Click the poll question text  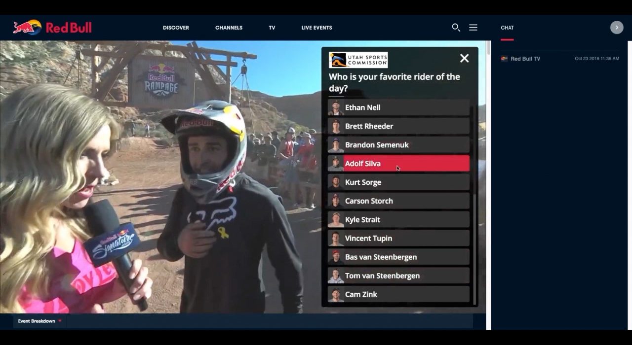point(395,82)
